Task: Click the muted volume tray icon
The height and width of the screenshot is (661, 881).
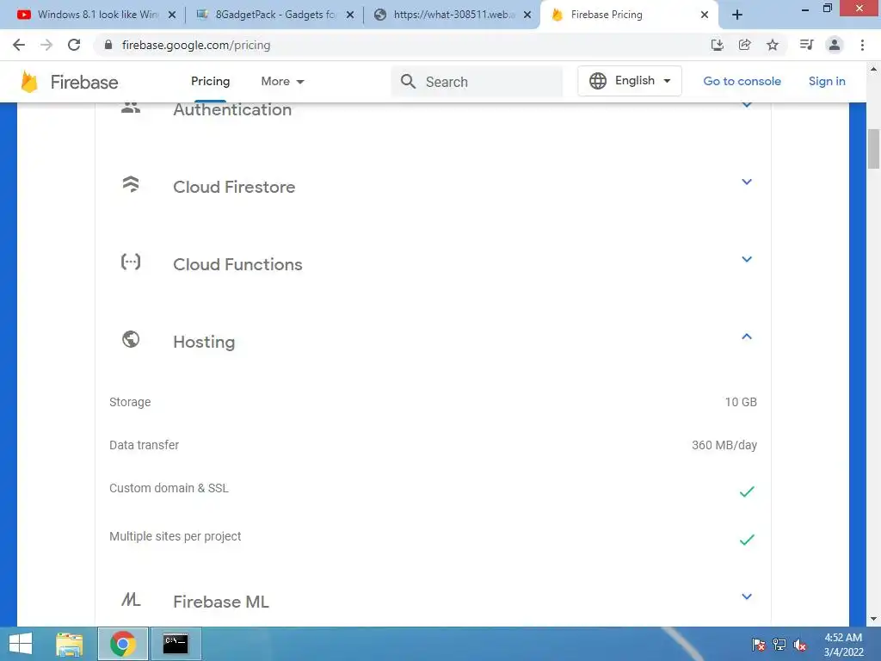Action: 799,645
